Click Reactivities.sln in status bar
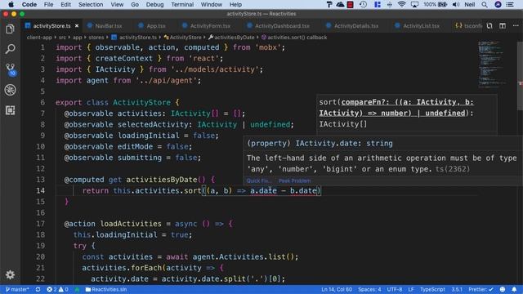The width and height of the screenshot is (523, 294). [x=105, y=289]
